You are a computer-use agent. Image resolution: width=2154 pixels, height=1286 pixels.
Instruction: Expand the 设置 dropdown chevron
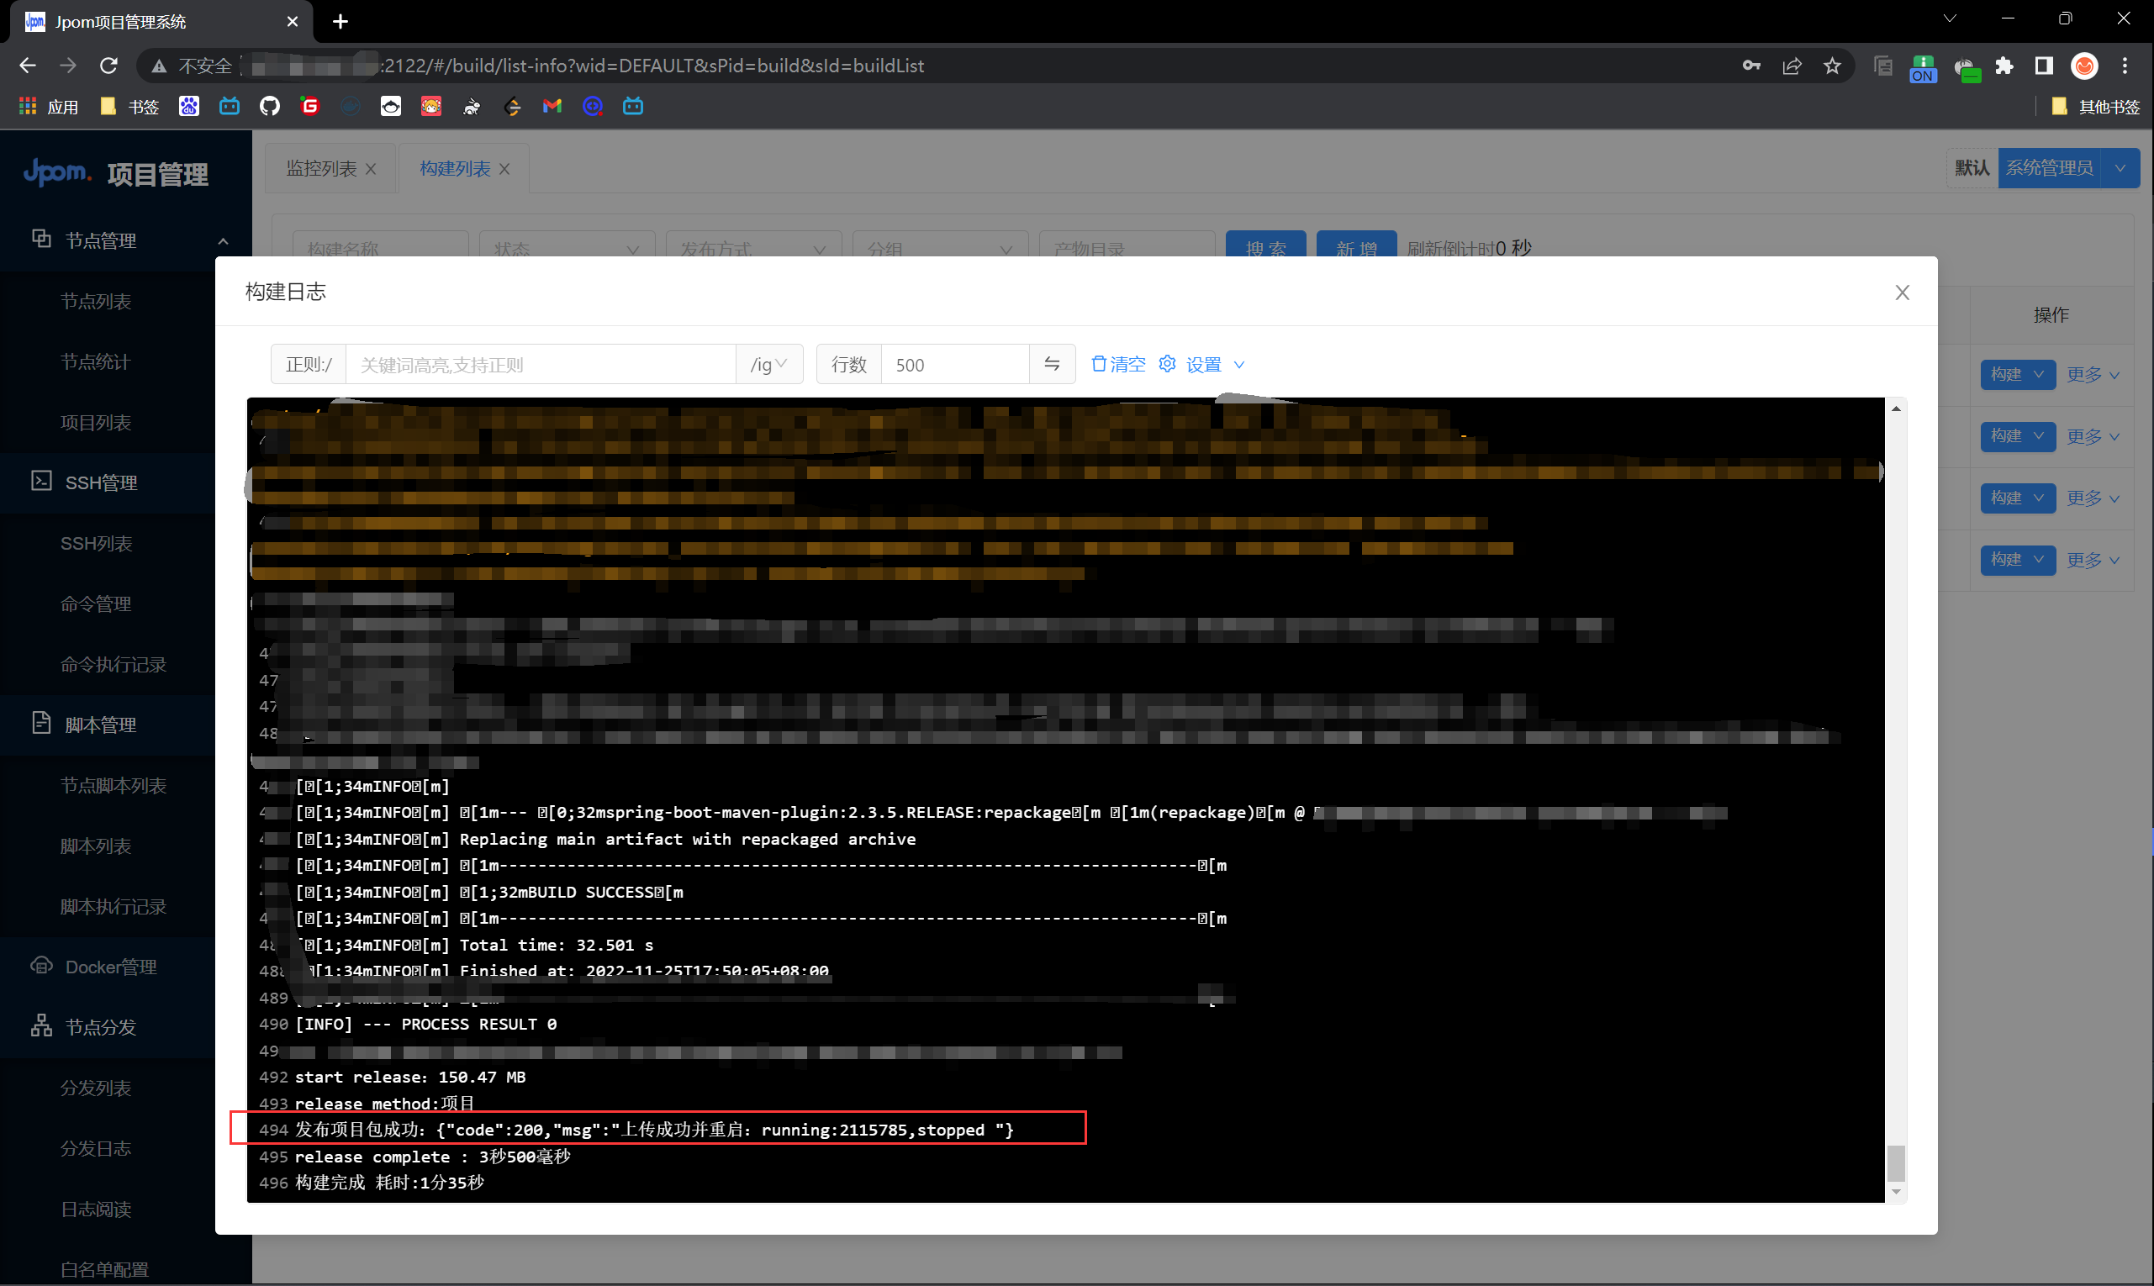[1238, 365]
